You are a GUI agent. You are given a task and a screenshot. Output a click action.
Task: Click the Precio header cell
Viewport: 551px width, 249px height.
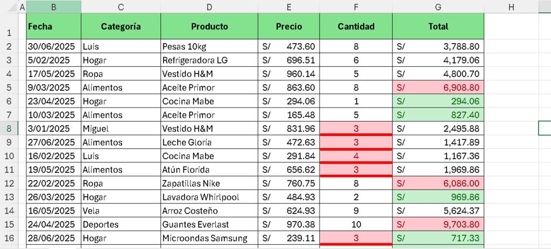tap(289, 26)
